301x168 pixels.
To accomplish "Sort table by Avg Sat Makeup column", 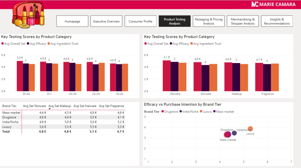I will click(x=60, y=106).
